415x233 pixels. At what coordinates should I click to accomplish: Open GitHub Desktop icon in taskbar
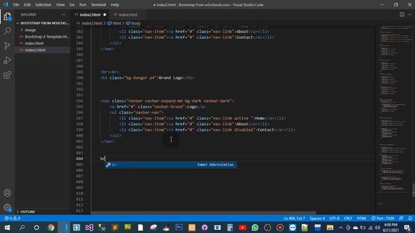[205, 227]
